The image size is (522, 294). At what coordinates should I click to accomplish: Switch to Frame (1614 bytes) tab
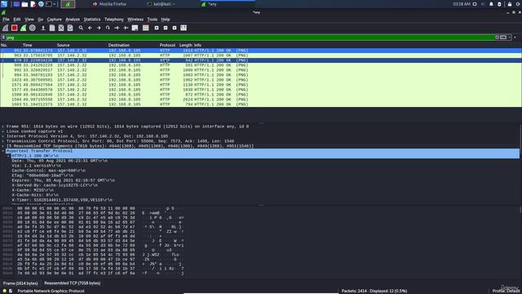(20, 283)
